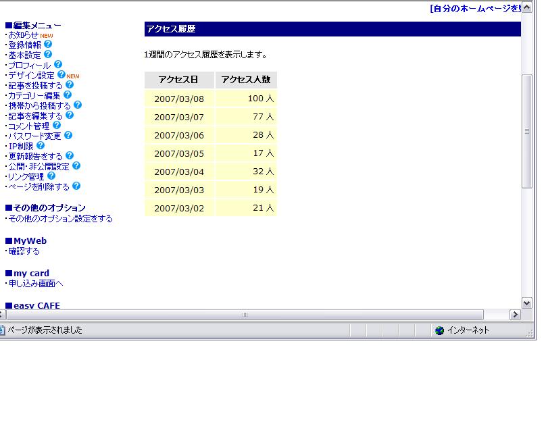Screen dimensions: 546x437
Task: Click the インターネット zone globe icon
Action: [x=440, y=330]
